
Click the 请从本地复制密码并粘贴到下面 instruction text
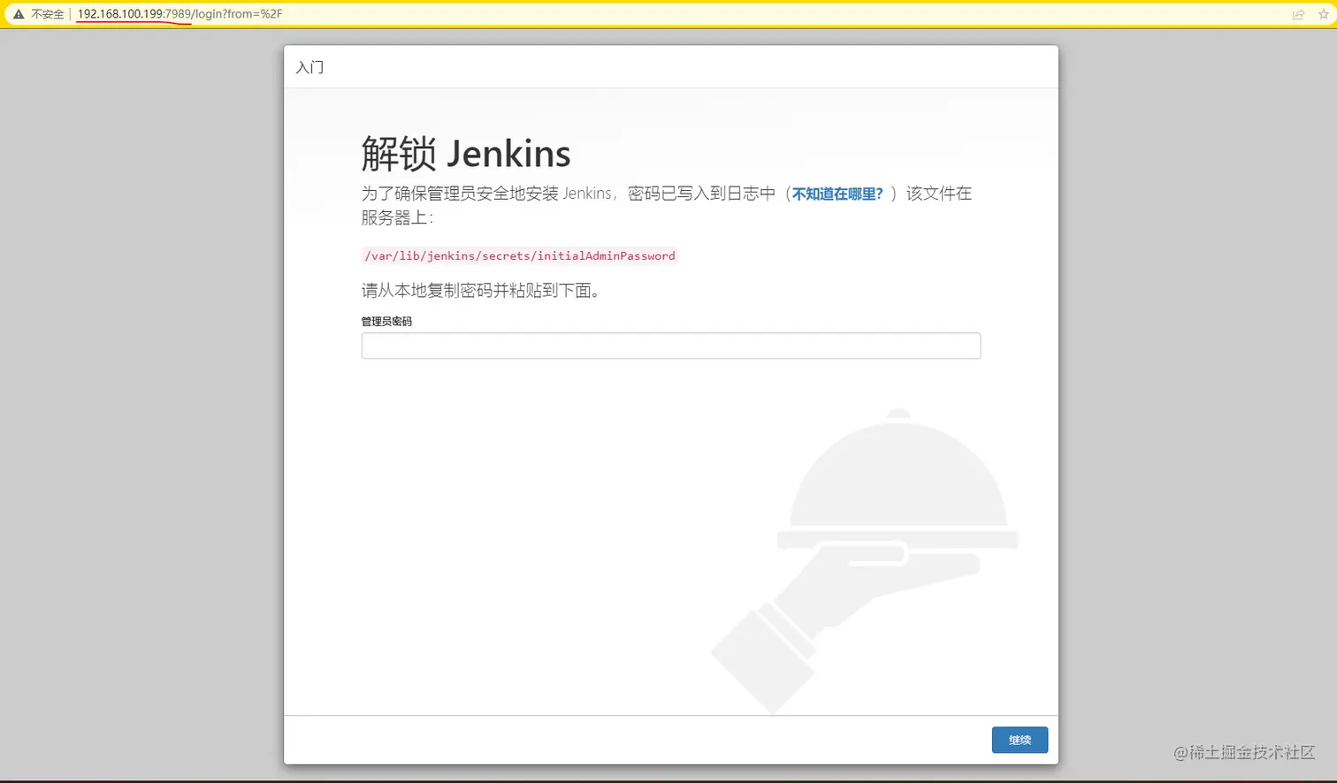(480, 291)
